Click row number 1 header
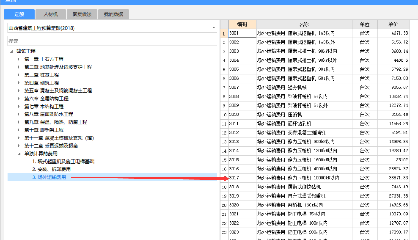 pyautogui.click(x=224, y=33)
